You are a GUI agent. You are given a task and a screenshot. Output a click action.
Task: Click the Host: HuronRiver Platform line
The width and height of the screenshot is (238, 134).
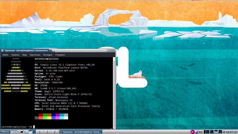click(61, 68)
